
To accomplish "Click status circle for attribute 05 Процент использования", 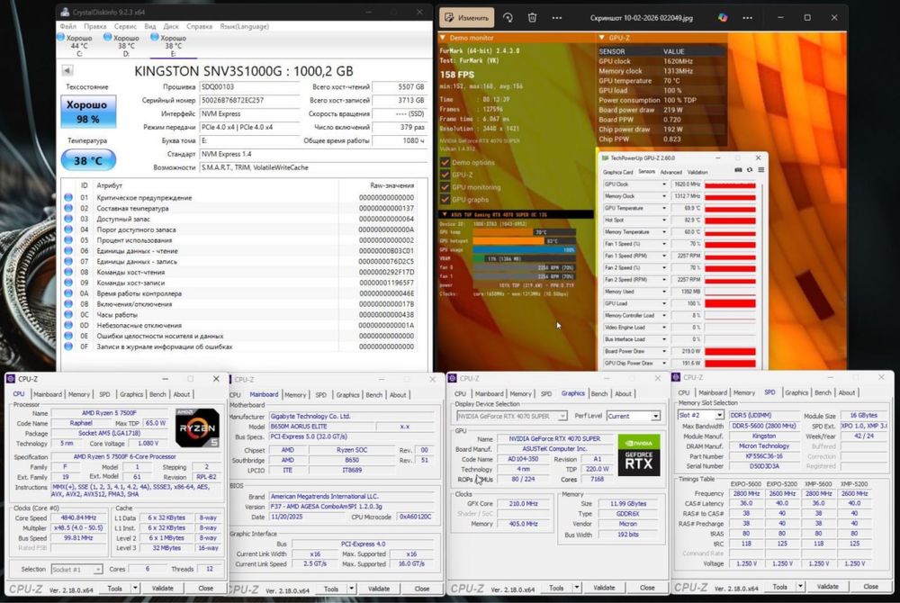I will [x=68, y=240].
